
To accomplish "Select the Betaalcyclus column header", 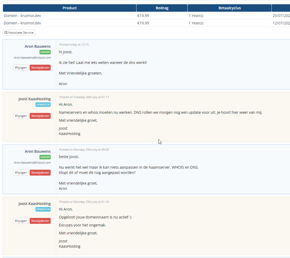I will tap(230, 8).
